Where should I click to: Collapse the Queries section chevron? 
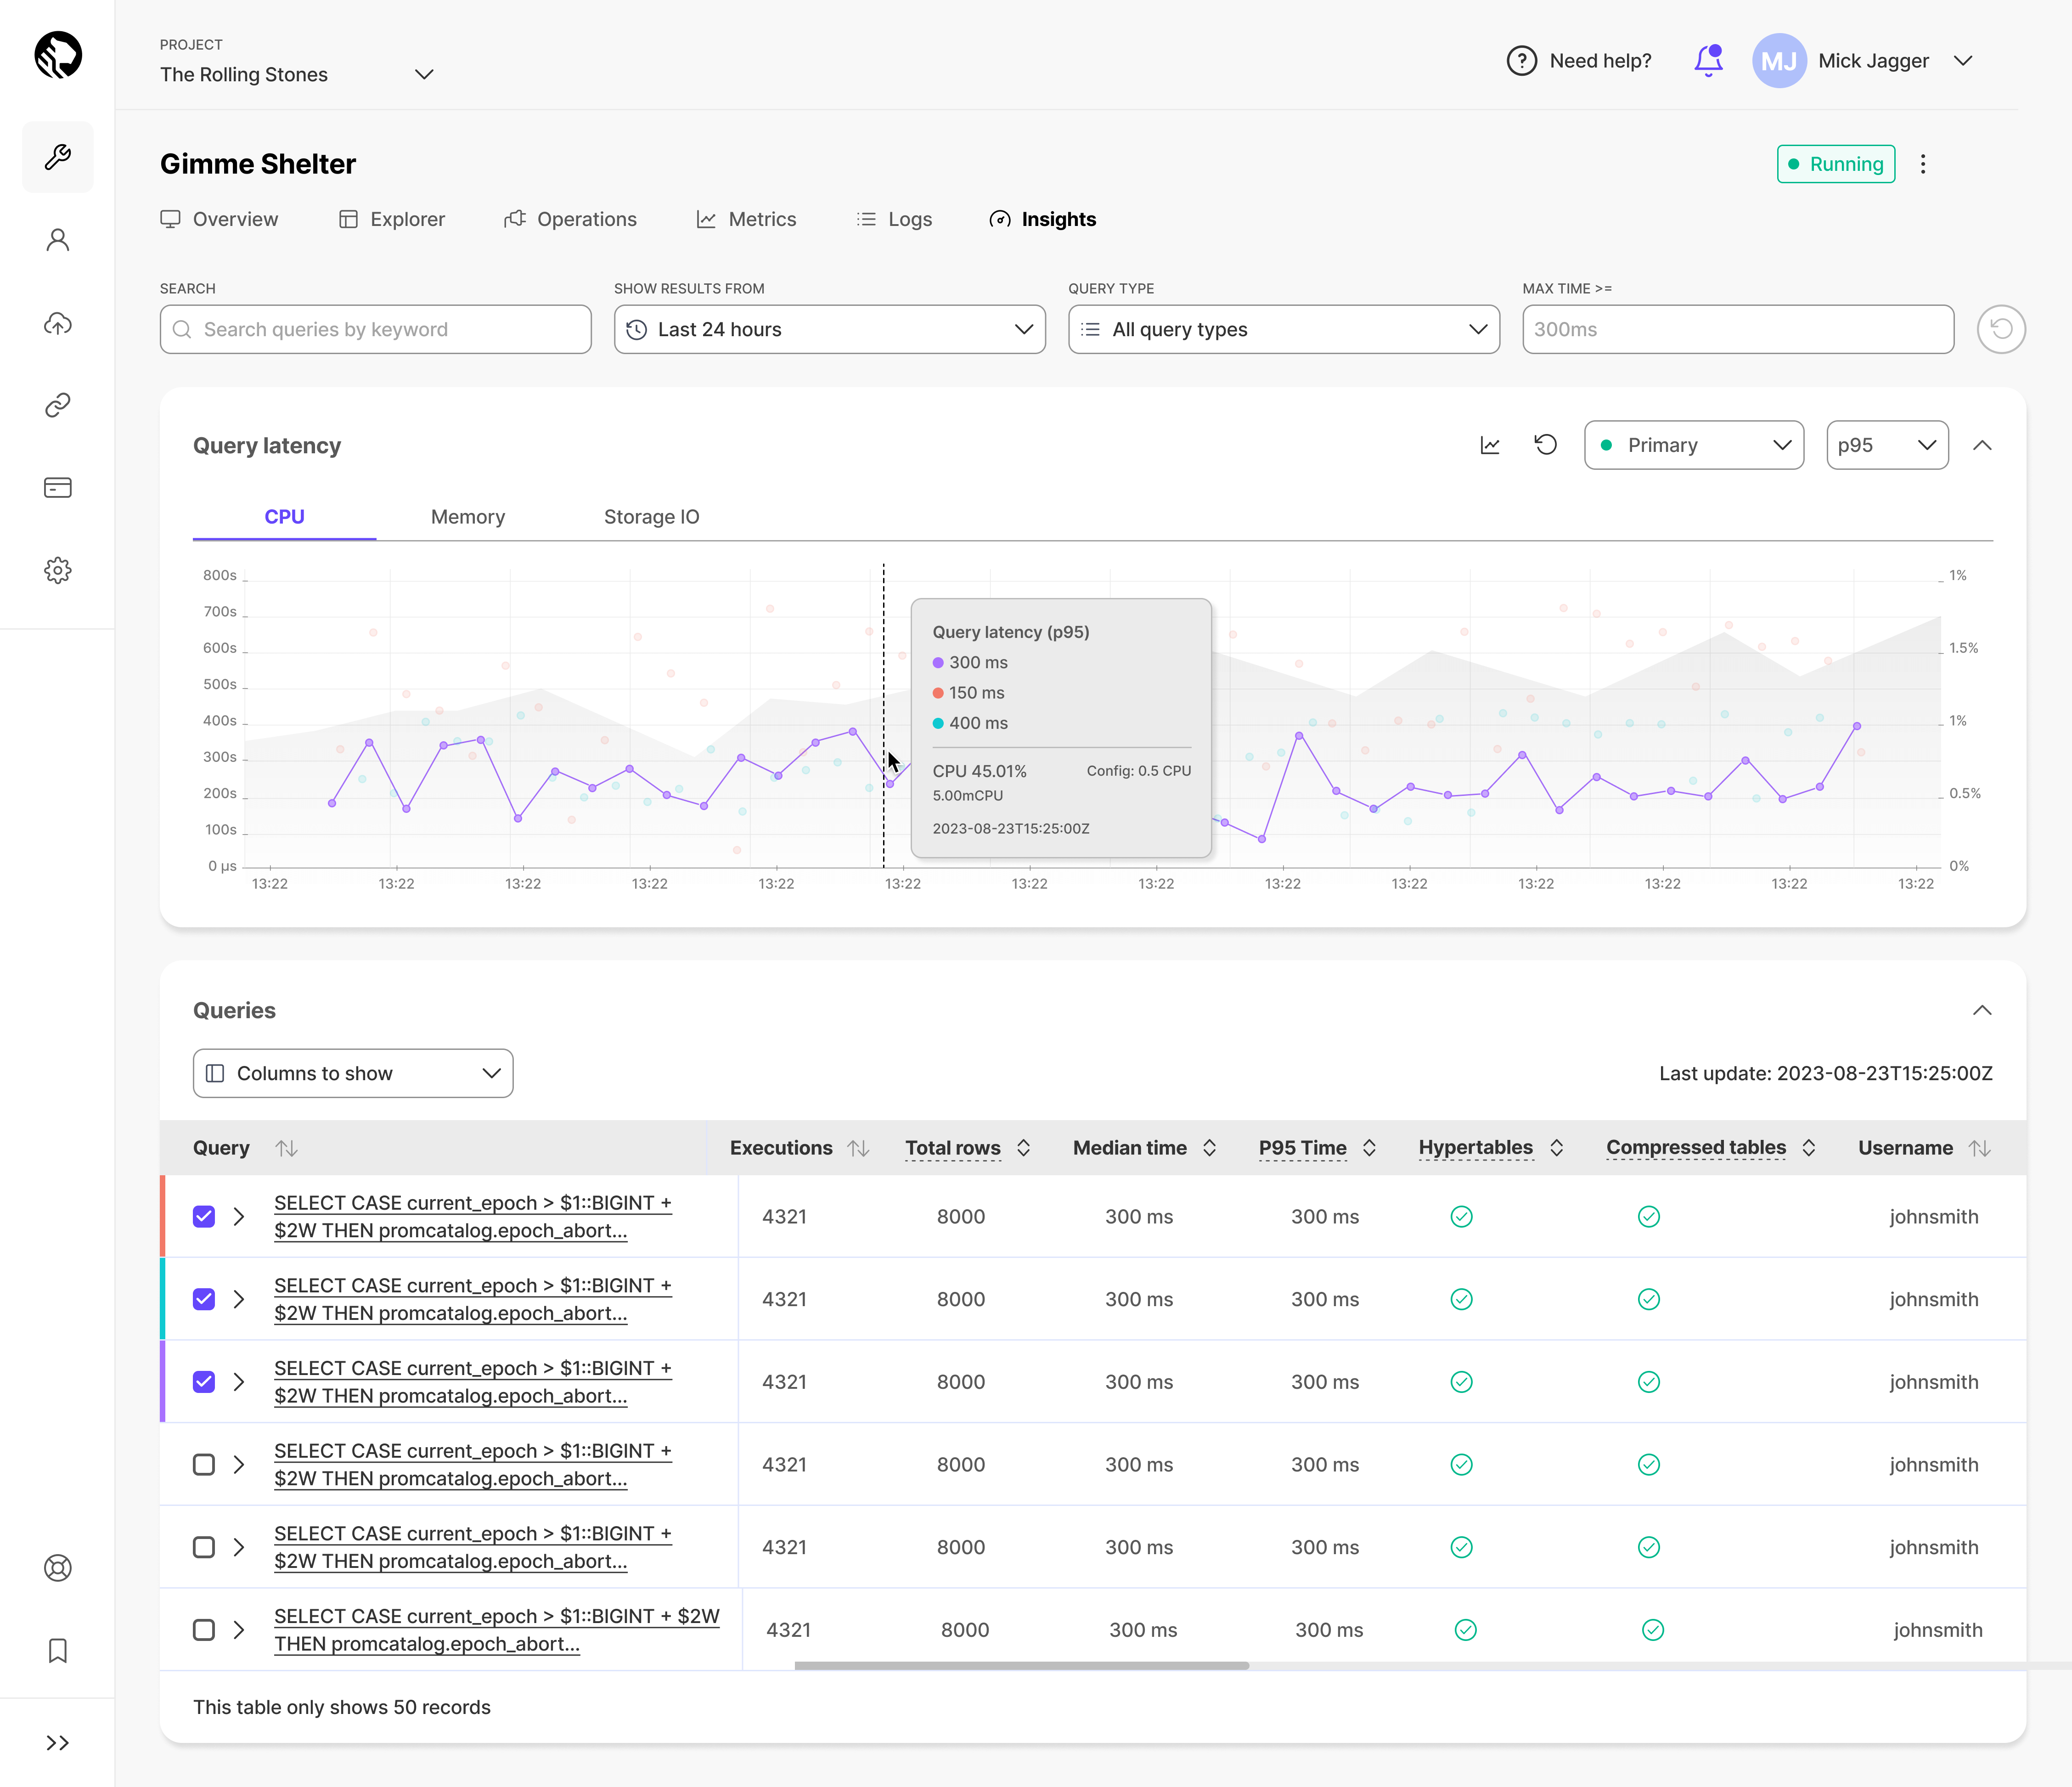pos(1982,1010)
